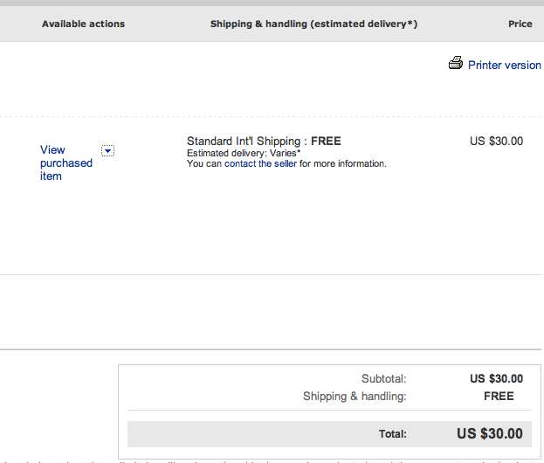The width and height of the screenshot is (544, 463).
Task: Click the Subtotal amount US $30.00
Action: click(497, 378)
